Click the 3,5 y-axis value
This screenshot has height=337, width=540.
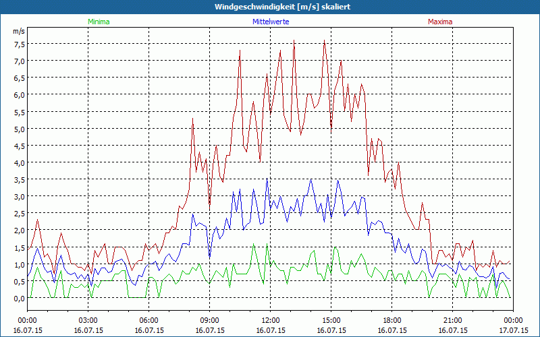pos(19,180)
